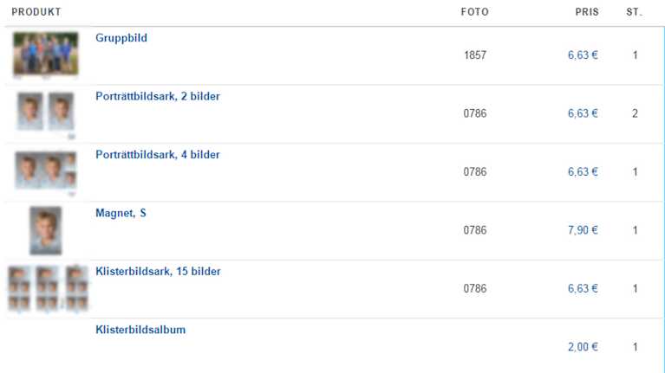This screenshot has width=665, height=373.
Task: Click the Porträttbildsark, 2 bilder link
Action: click(x=157, y=97)
